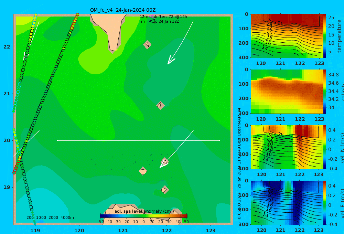Click latitude tick label 22 on main map

click(x=7, y=47)
